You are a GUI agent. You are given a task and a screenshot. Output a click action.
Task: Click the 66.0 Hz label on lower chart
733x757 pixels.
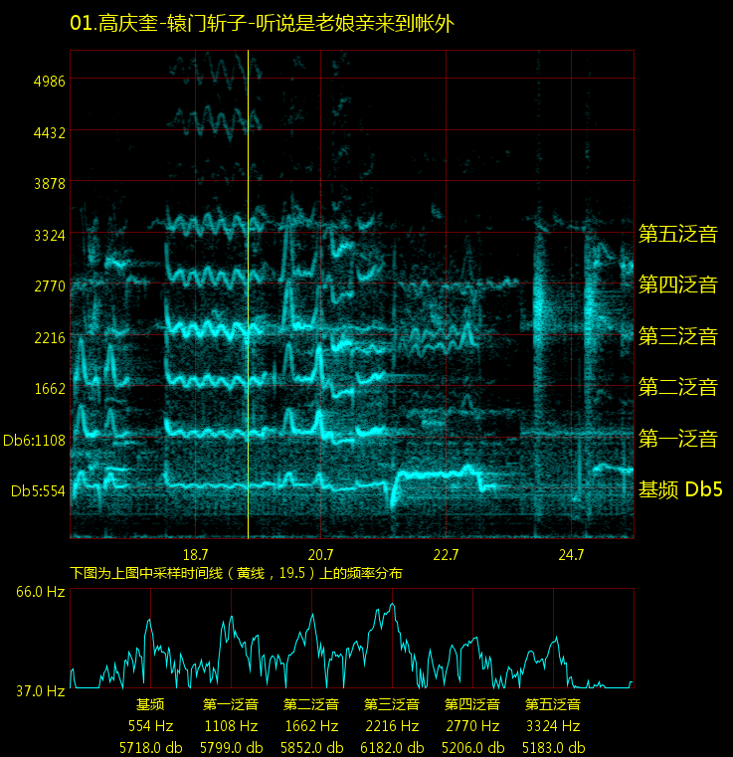click(40, 592)
